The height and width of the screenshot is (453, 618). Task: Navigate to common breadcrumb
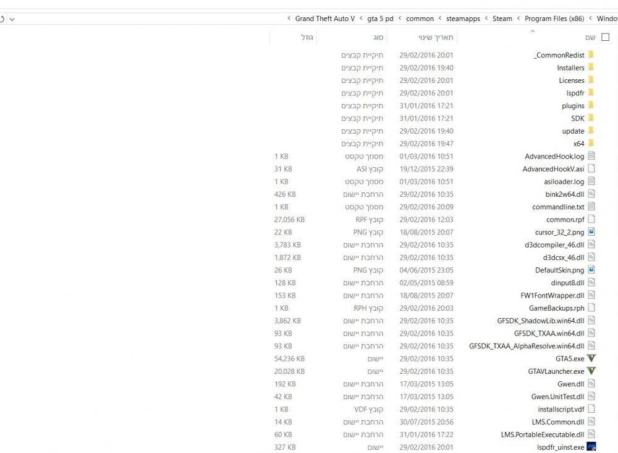[x=420, y=19]
